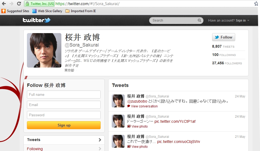Open the Web Slice Gallery bookmark
Viewport: 260px width, 151px height.
pyautogui.click(x=47, y=11)
